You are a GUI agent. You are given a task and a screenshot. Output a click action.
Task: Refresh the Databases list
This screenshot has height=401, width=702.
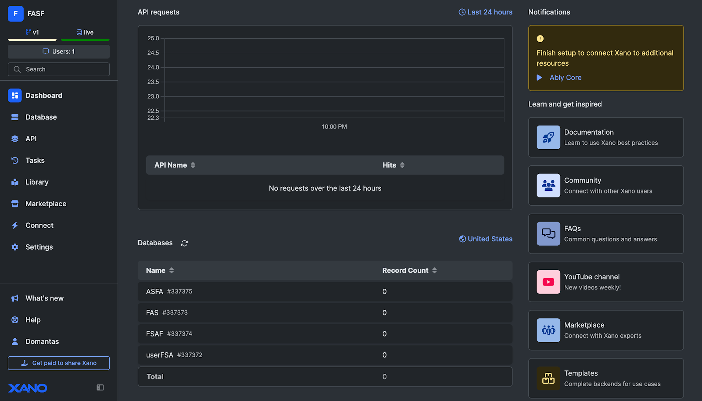pos(184,243)
